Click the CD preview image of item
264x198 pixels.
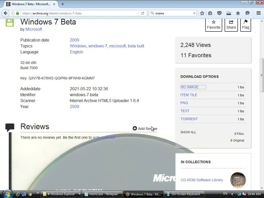93,162
